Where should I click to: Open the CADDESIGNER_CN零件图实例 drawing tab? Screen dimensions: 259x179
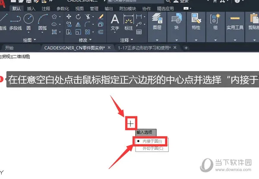75,48
